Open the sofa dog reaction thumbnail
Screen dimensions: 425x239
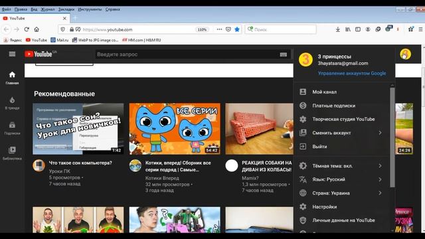point(260,129)
